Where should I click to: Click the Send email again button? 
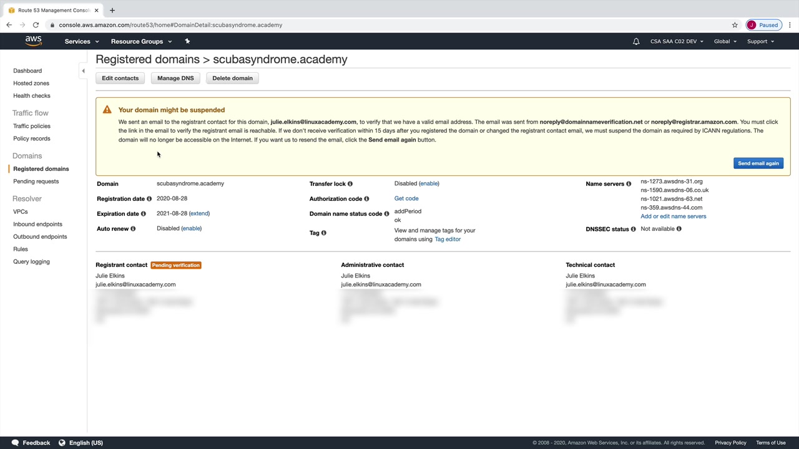click(x=758, y=163)
